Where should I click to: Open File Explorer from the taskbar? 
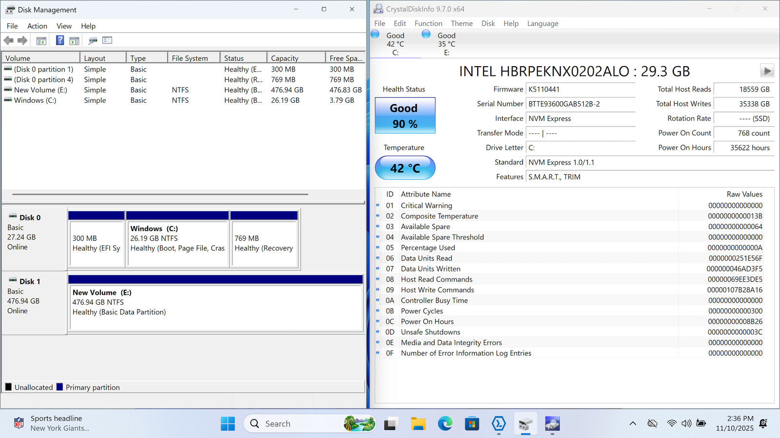[418, 424]
